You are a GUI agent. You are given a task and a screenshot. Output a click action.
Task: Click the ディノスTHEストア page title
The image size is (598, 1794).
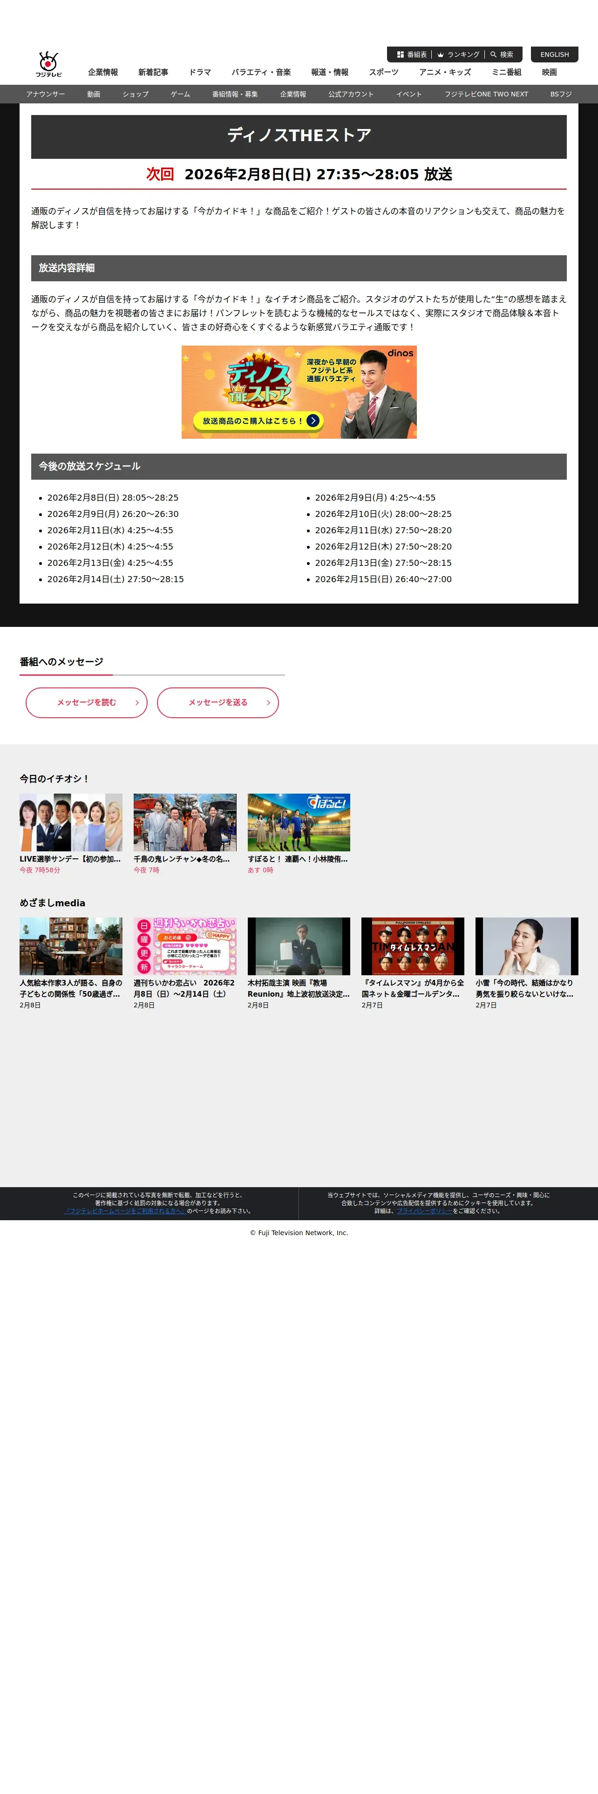299,135
